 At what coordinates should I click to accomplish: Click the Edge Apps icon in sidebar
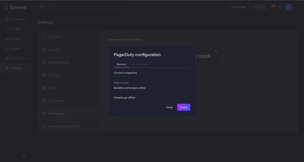[x=7, y=59]
